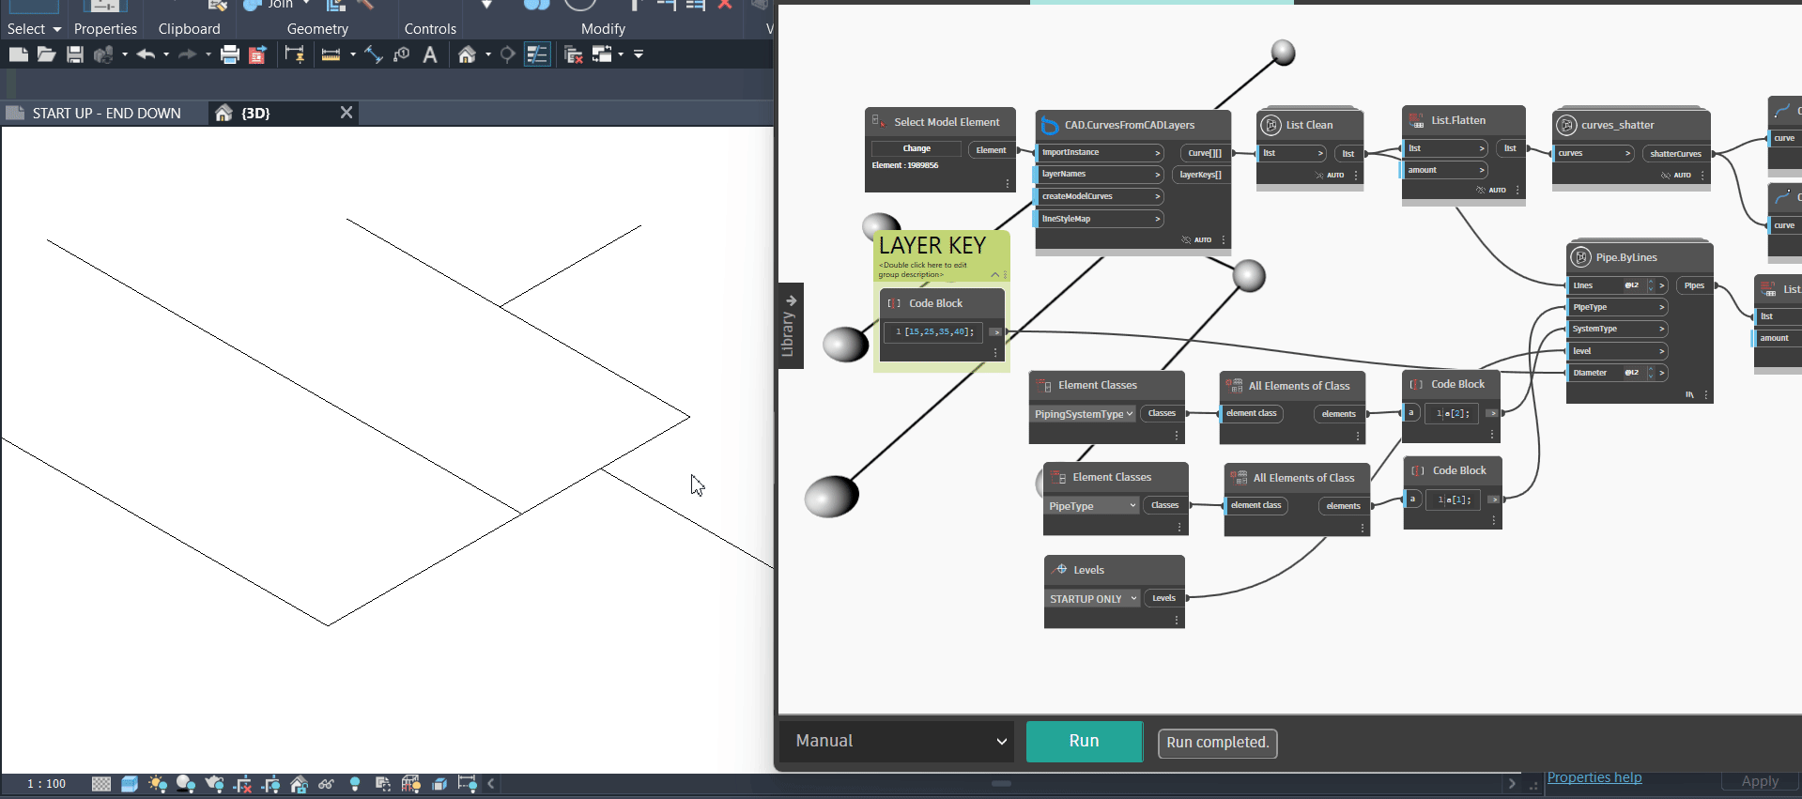Screen dimensions: 1802x799
Task: Click the Close Inactive Views icon
Action: point(574,54)
